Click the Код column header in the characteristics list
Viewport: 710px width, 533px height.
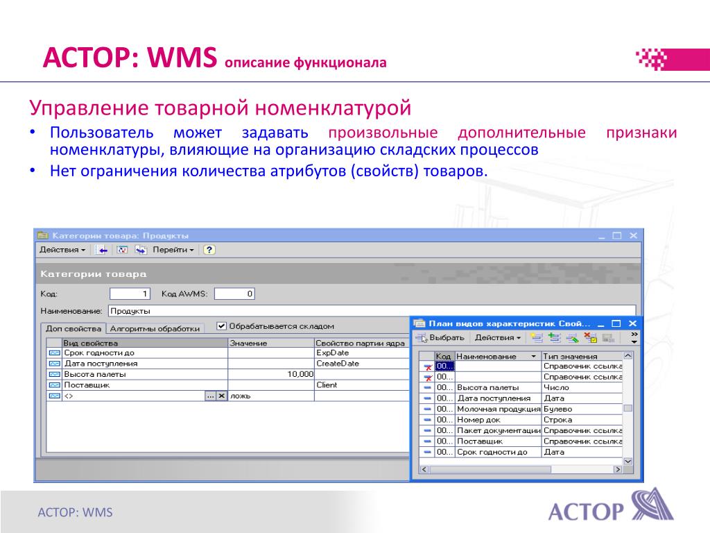pos(444,357)
